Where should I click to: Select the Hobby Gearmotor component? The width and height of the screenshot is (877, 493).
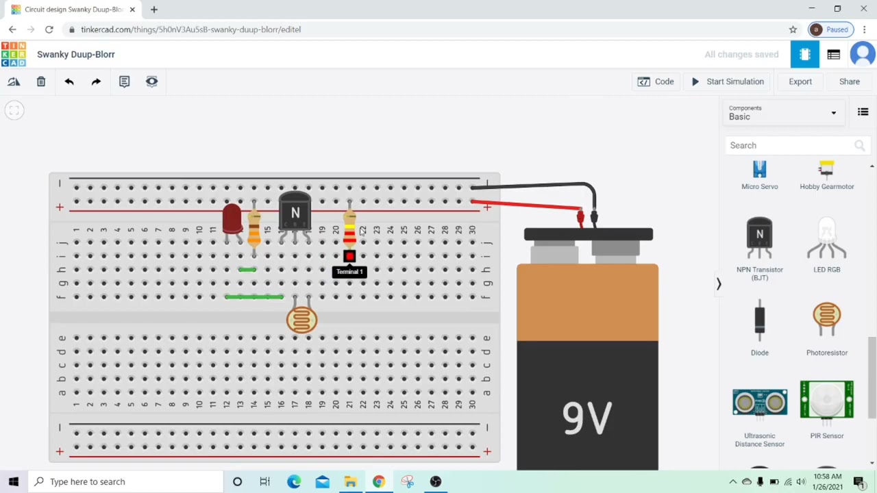tap(826, 176)
